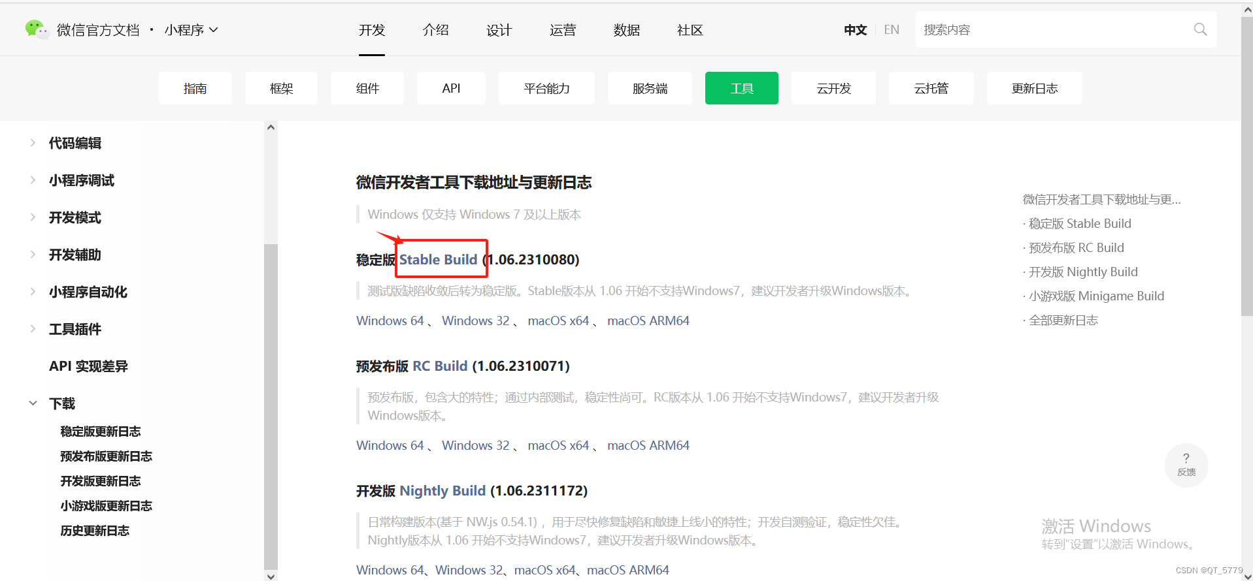Download RC Build for Windows 32
Viewport: 1253px width, 581px height.
point(476,445)
